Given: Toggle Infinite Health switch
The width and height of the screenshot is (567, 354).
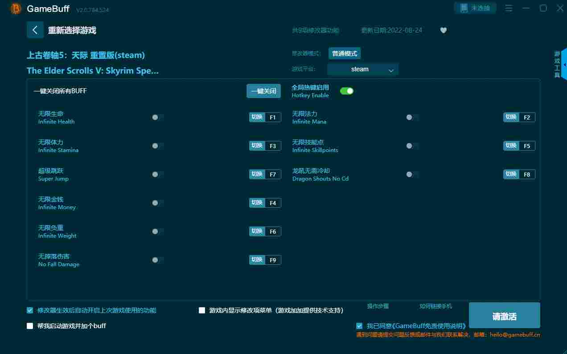Looking at the screenshot, I should point(157,117).
